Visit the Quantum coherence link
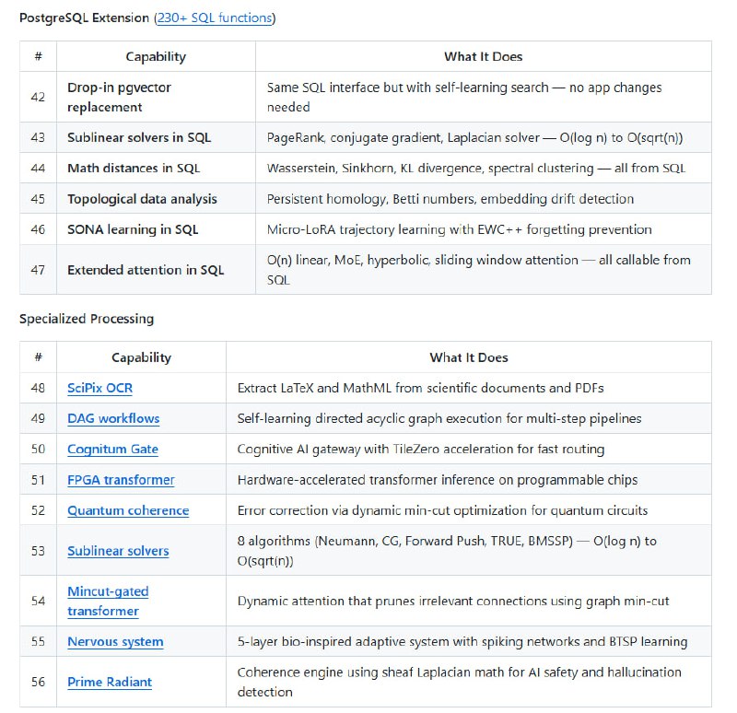This screenshot has height=713, width=737. [128, 510]
